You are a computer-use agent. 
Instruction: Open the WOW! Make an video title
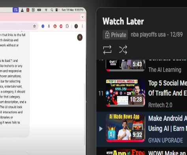click(x=167, y=153)
